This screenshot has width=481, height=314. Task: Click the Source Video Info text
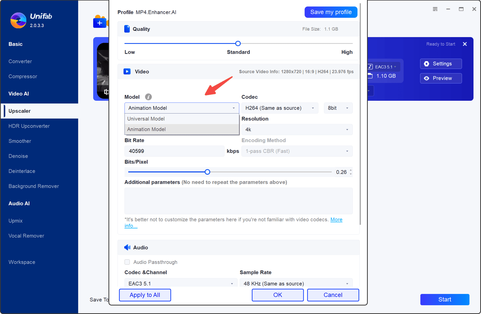296,72
